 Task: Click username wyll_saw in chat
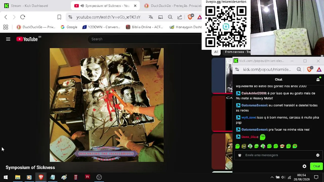[x=248, y=118]
